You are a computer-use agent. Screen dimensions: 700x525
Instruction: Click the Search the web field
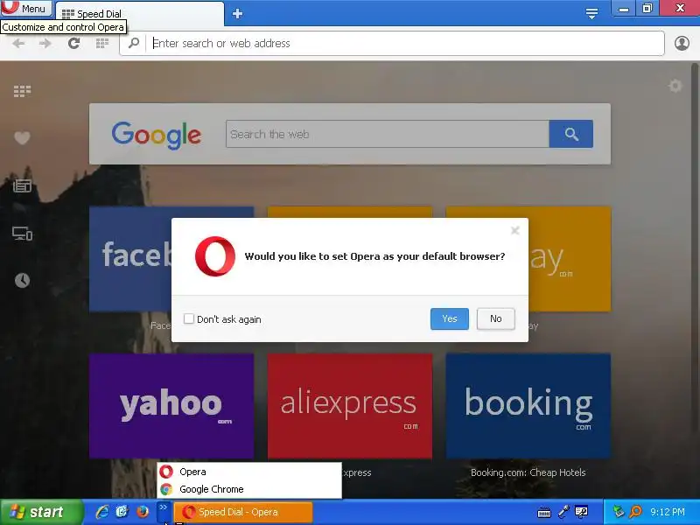click(x=387, y=134)
